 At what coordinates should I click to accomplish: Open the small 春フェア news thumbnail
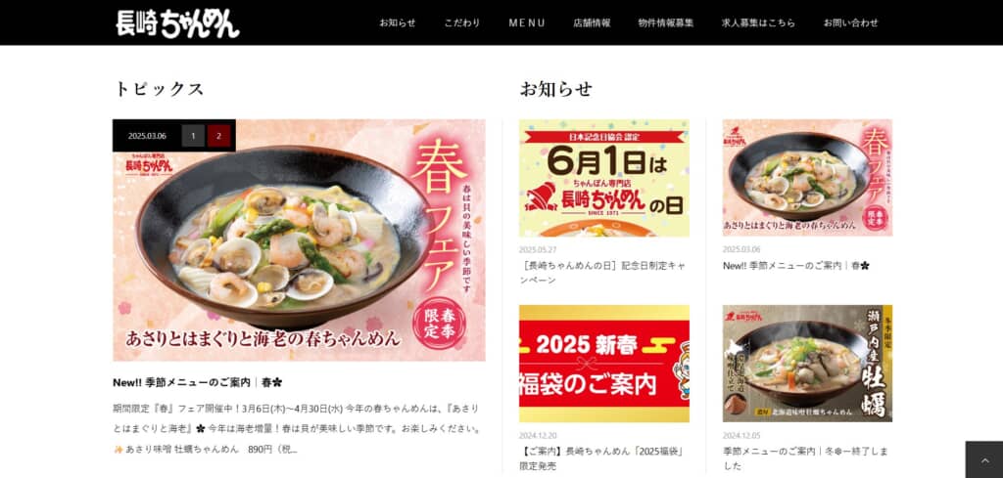coord(807,178)
